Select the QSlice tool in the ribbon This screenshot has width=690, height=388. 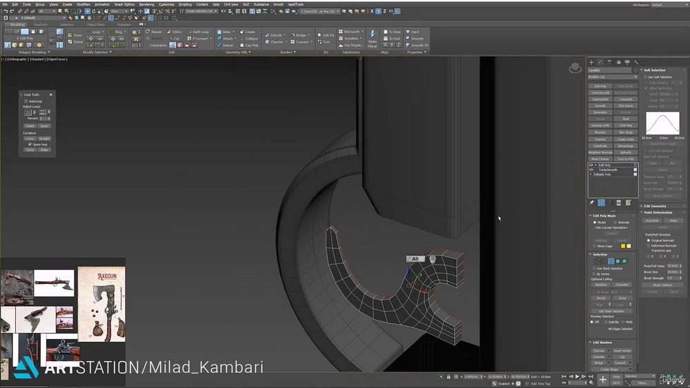(x=175, y=32)
